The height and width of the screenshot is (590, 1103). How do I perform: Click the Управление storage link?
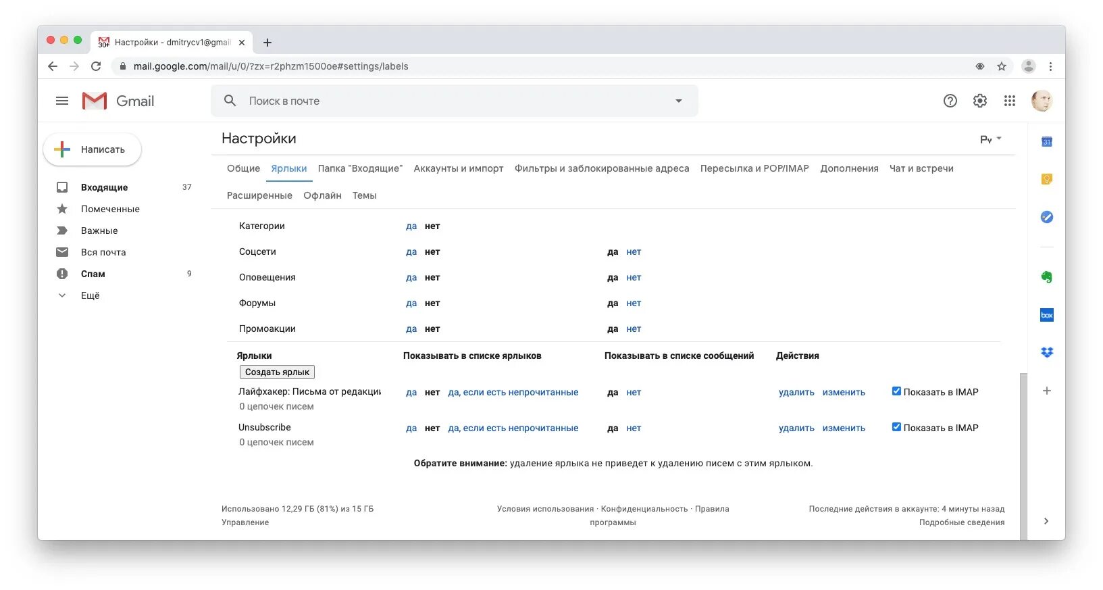pyautogui.click(x=245, y=522)
